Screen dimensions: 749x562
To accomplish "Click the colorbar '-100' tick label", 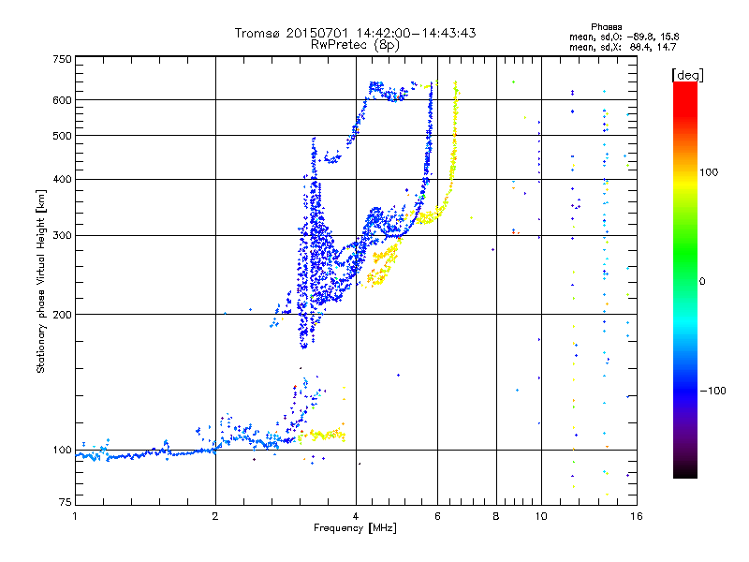I will click(x=713, y=391).
